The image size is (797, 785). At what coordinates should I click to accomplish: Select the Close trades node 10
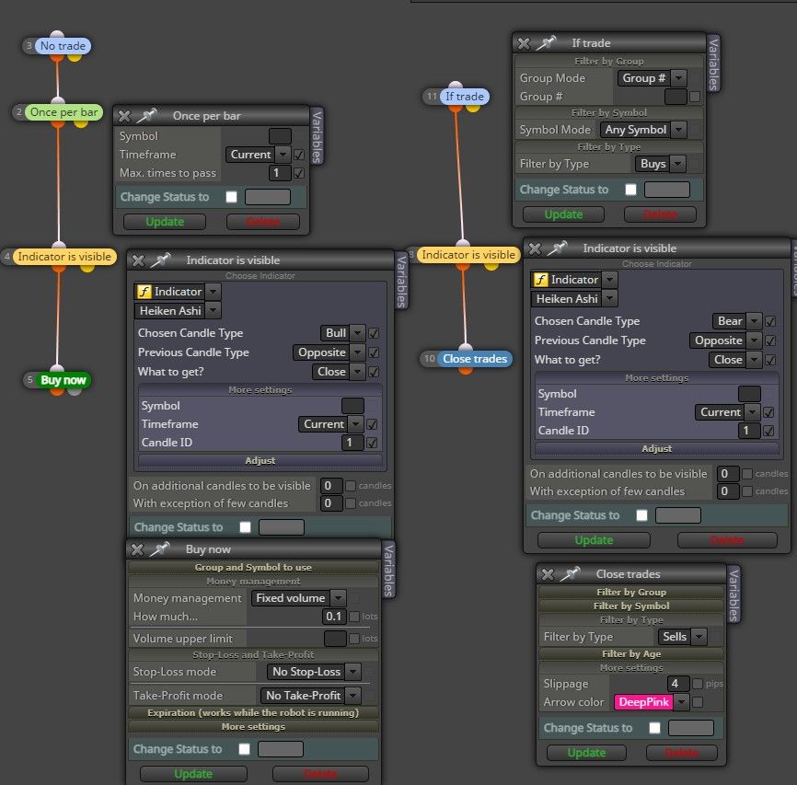(x=474, y=358)
